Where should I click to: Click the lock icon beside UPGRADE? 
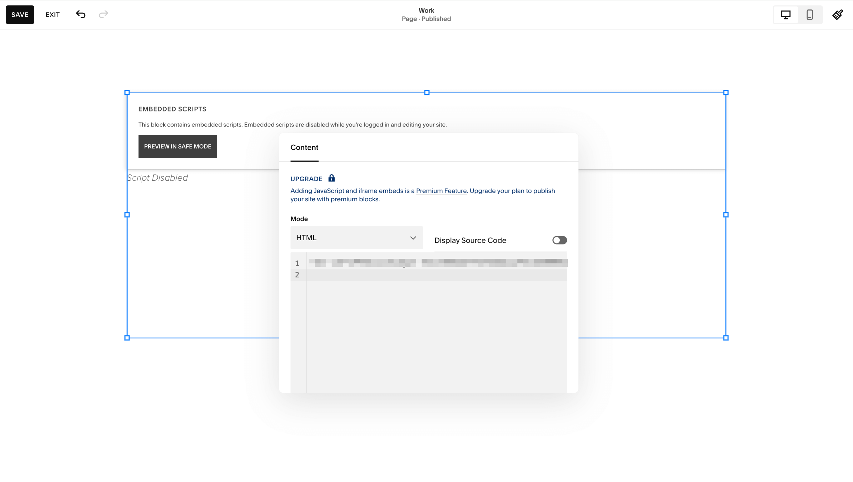[331, 178]
